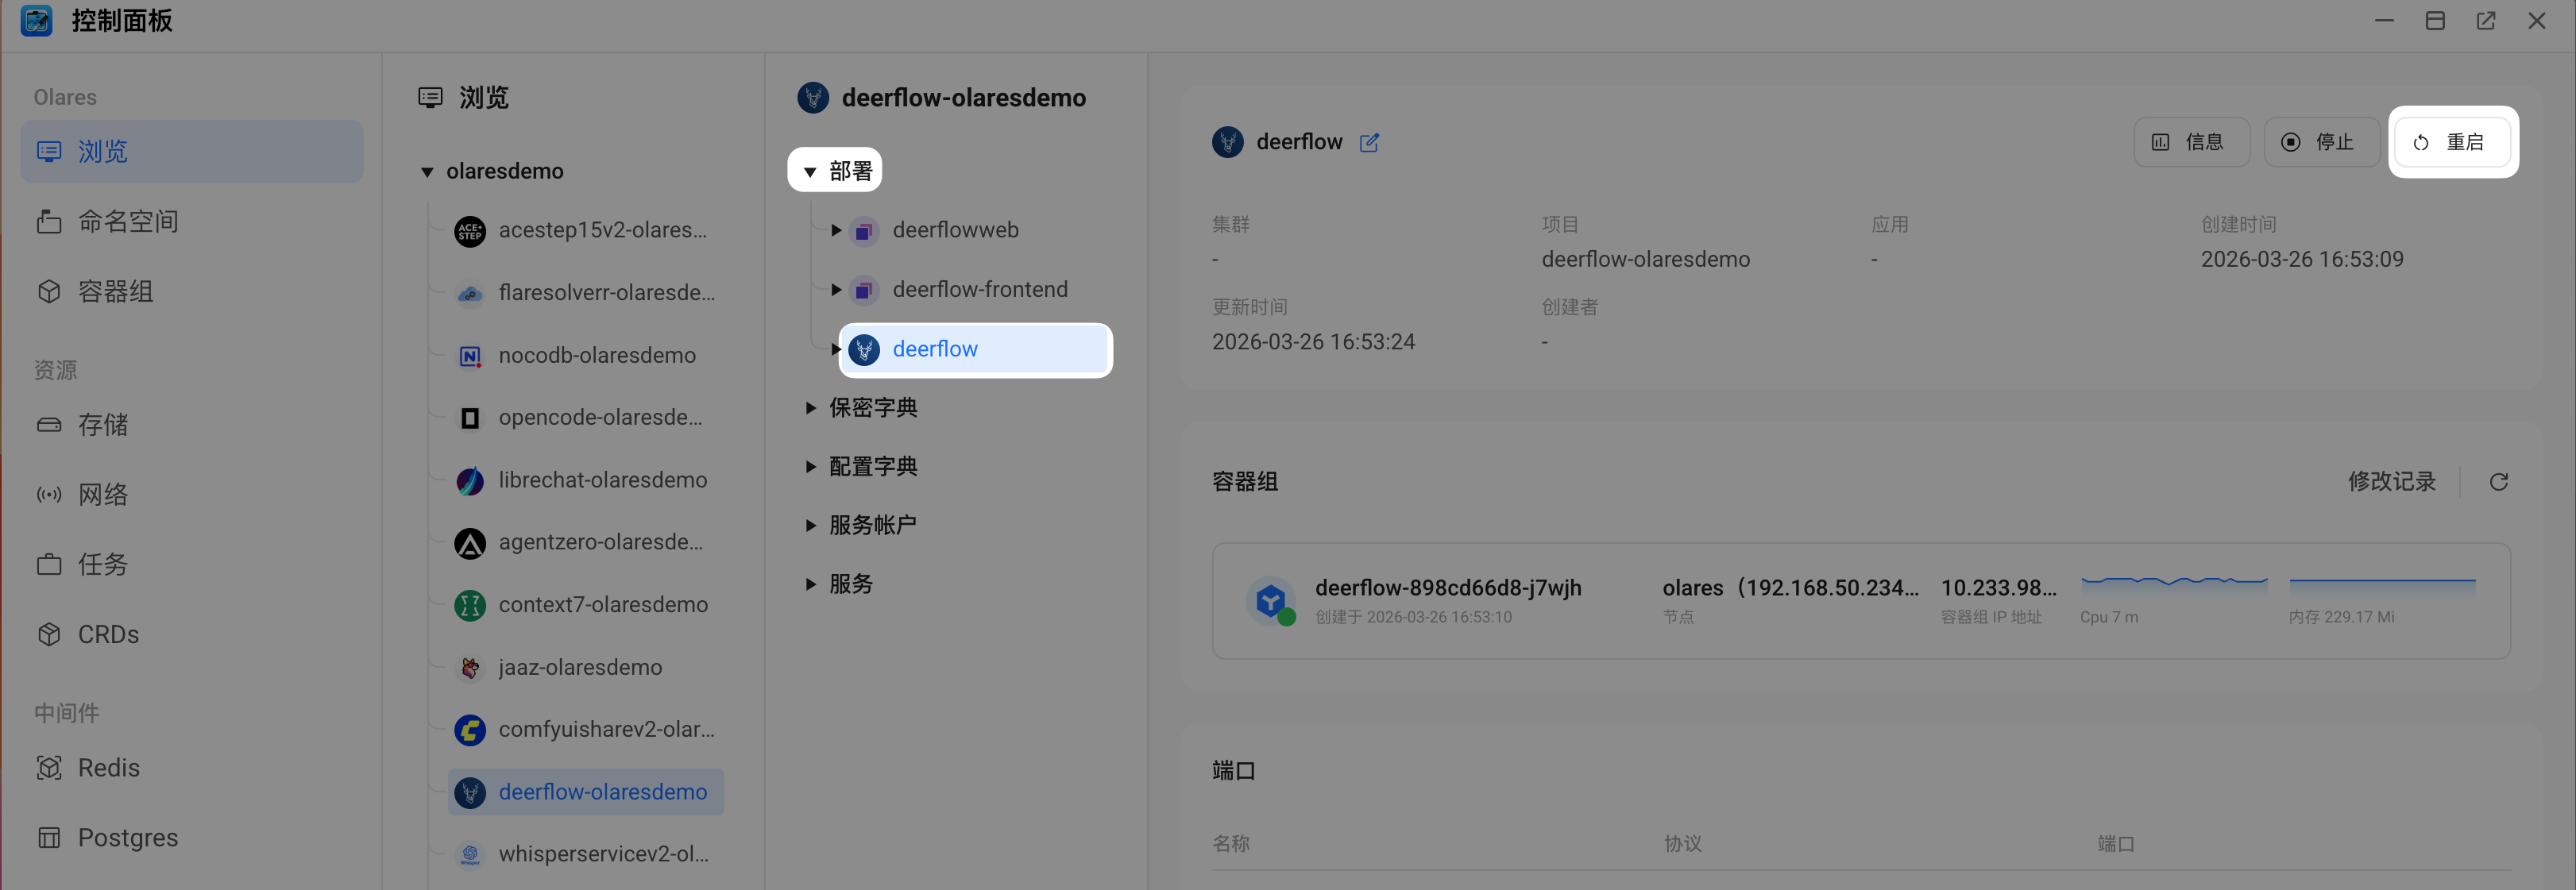Image resolution: width=2576 pixels, height=890 pixels.
Task: Collapse the 部署 section
Action: [810, 172]
